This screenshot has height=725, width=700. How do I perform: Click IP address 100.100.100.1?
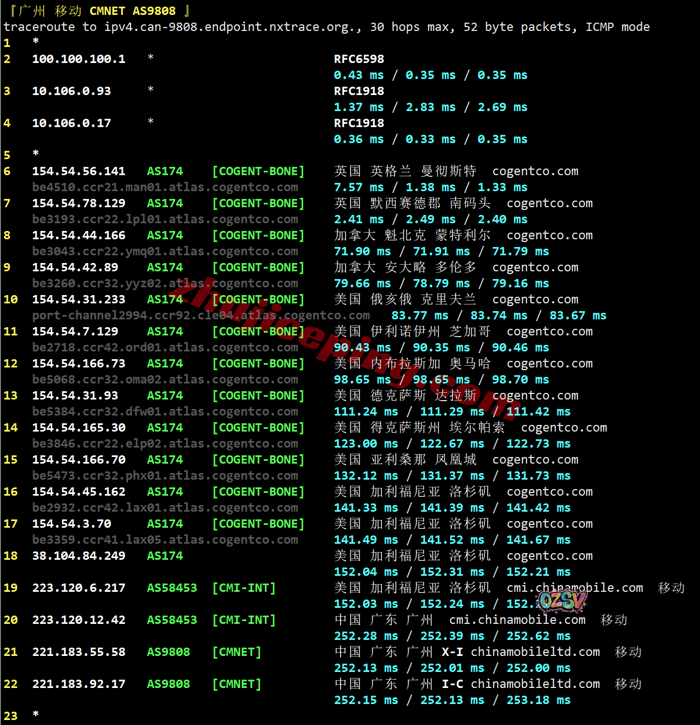tap(79, 59)
